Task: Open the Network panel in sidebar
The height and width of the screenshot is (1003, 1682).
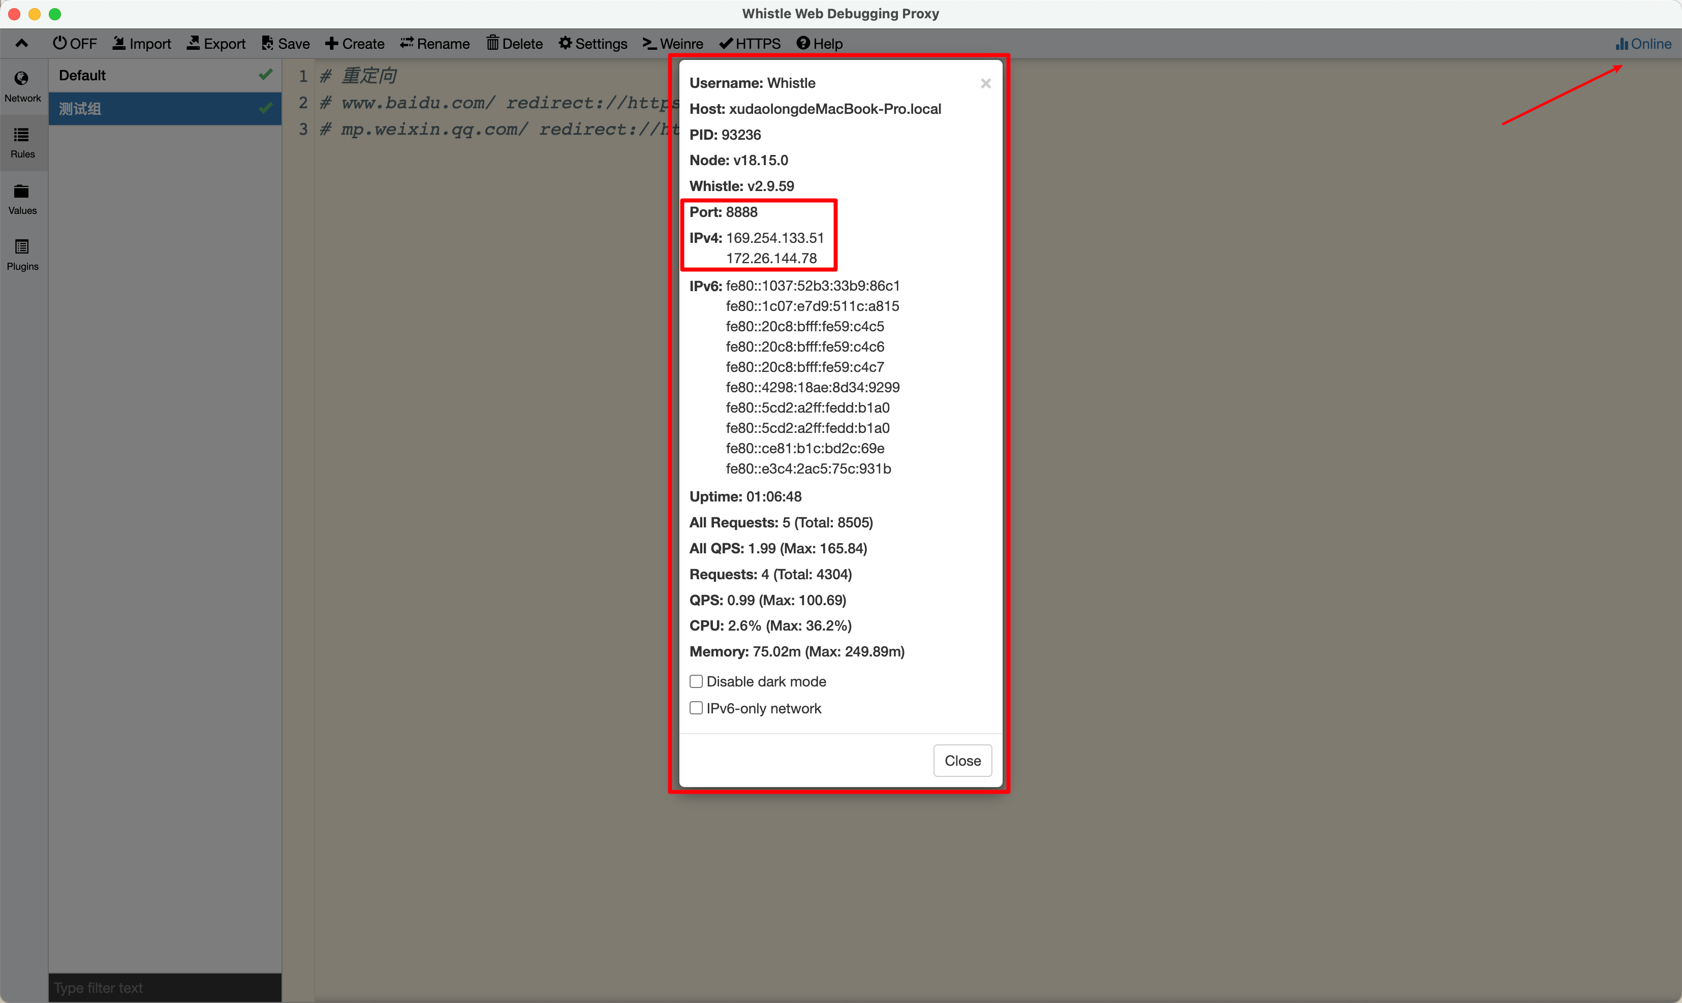Action: coord(22,86)
